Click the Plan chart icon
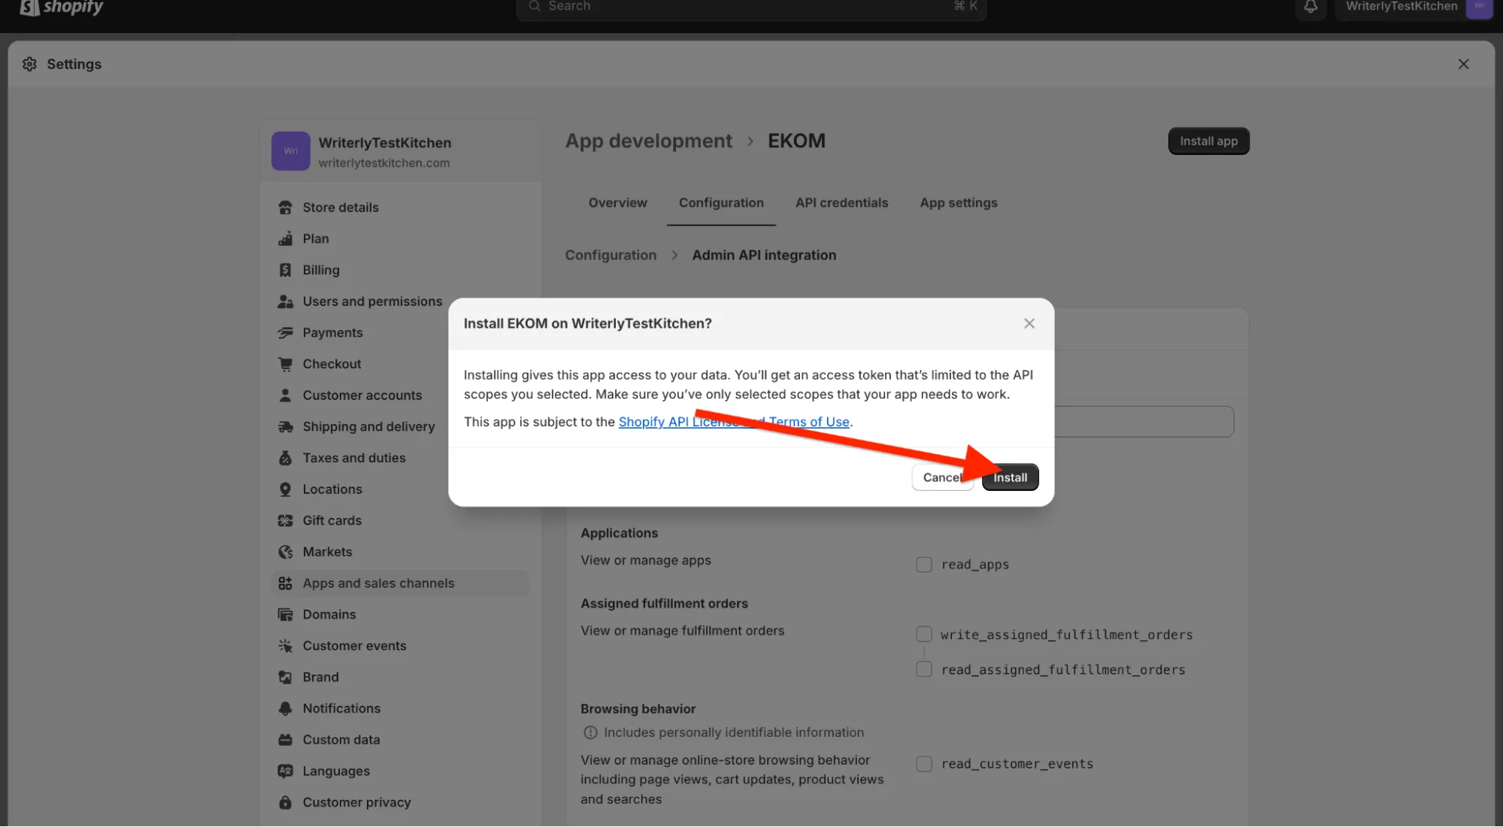1503x827 pixels. 285,239
